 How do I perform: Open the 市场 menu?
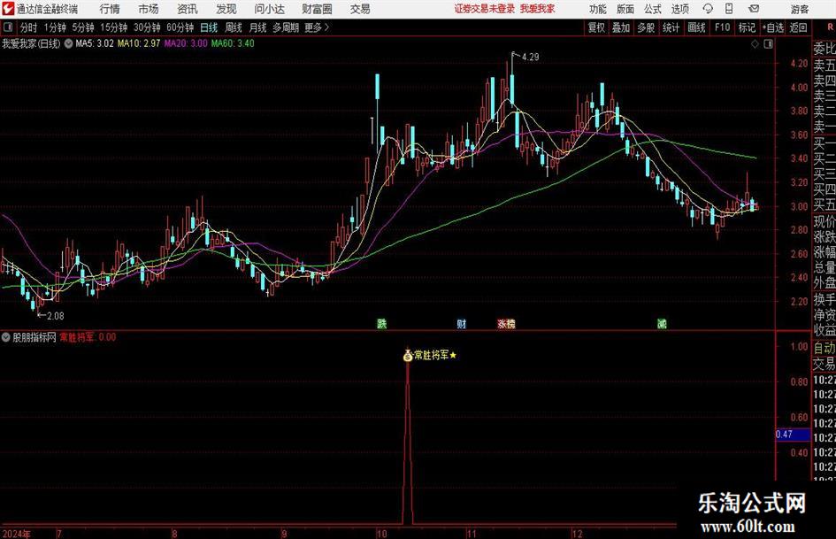pyautogui.click(x=149, y=9)
